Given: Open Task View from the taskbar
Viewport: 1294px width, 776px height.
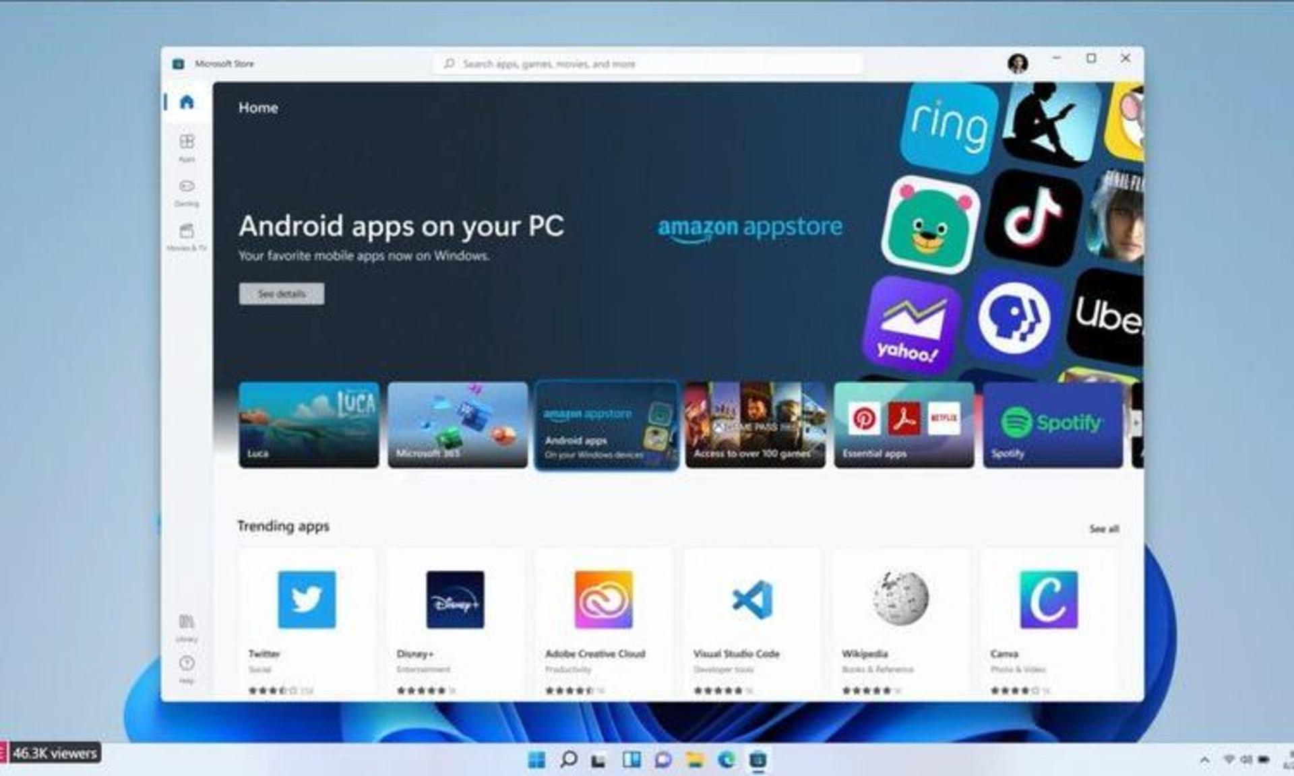Looking at the screenshot, I should coord(598,761).
